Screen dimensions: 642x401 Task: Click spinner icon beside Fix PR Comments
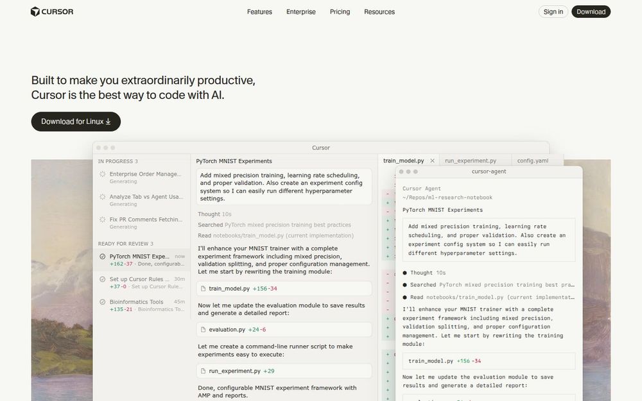point(102,219)
